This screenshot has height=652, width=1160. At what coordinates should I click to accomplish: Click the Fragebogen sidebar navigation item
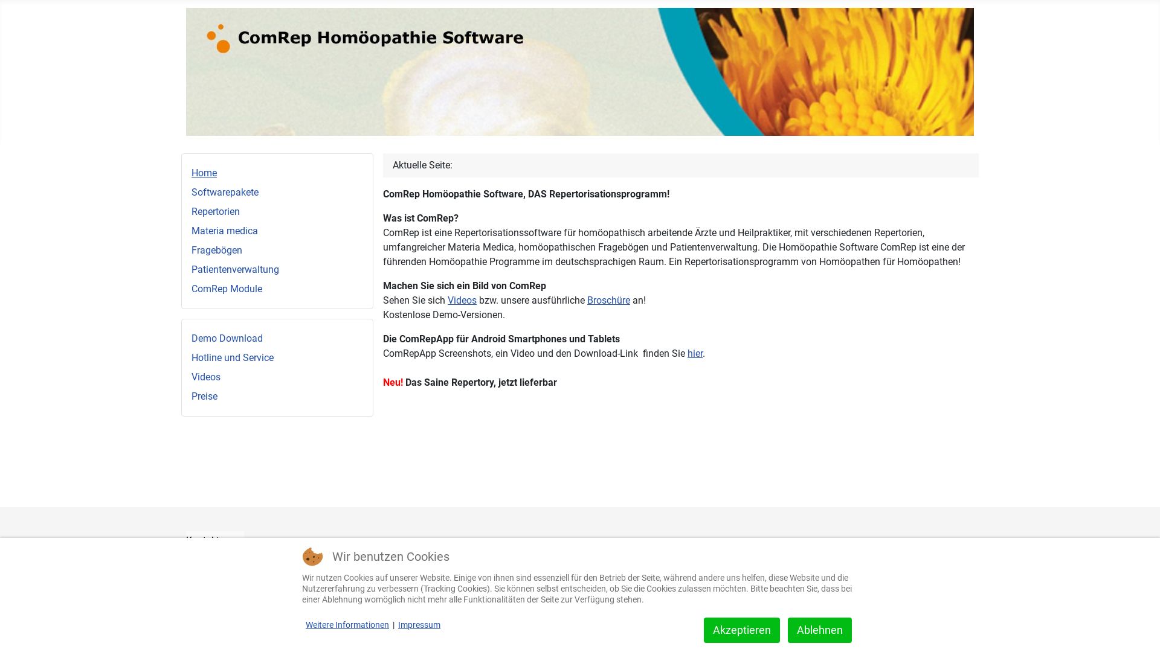tap(217, 250)
